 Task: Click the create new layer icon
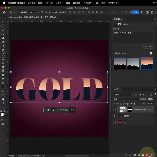[x=147, y=155]
